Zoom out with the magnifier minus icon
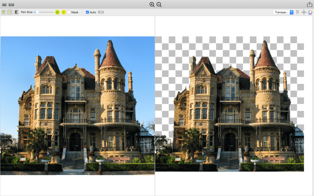 [x=159, y=4]
